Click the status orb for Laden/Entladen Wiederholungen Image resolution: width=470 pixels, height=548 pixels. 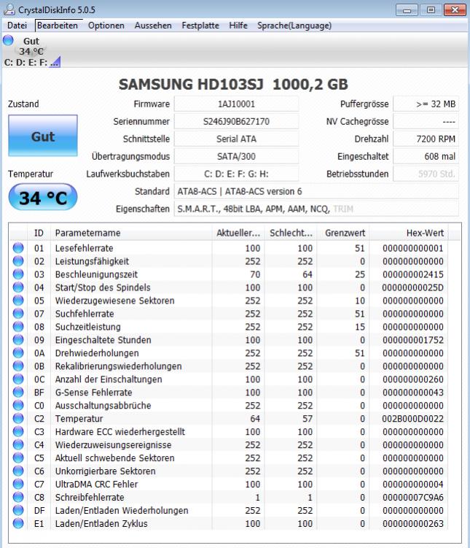(18, 510)
